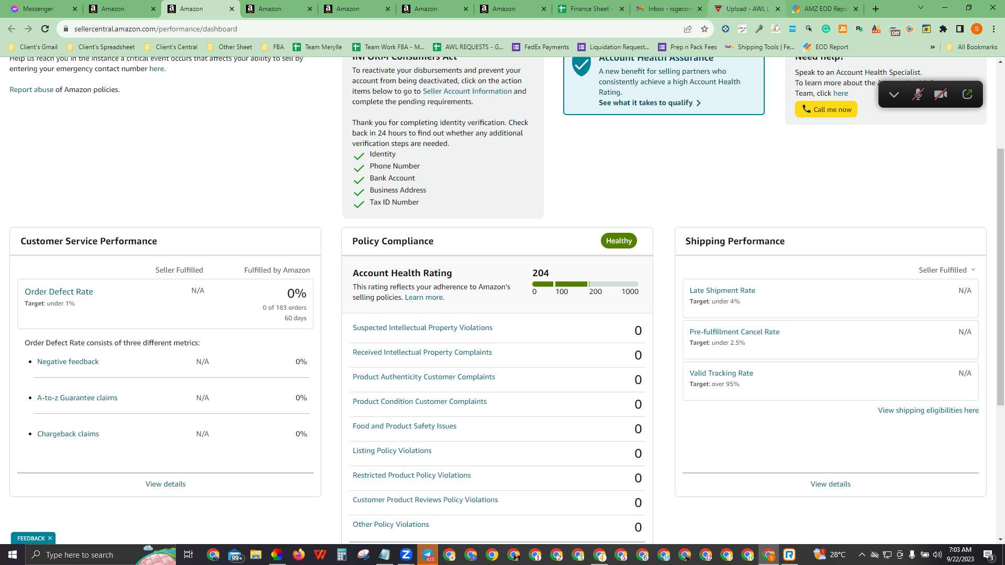Launch Firefox from the taskbar
The image size is (1005, 565).
click(x=299, y=555)
